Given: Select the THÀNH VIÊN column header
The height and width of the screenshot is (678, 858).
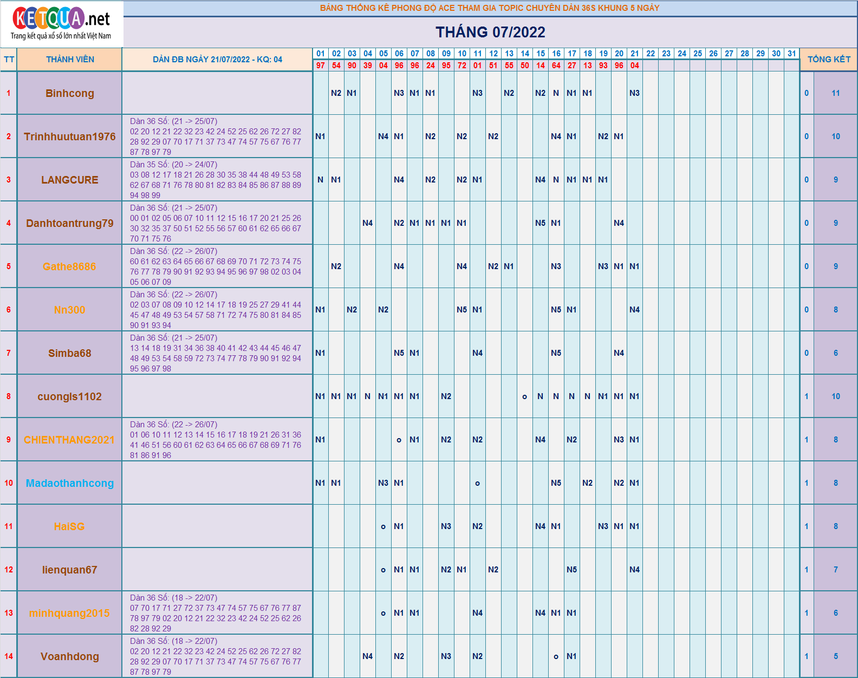Looking at the screenshot, I should (x=70, y=60).
